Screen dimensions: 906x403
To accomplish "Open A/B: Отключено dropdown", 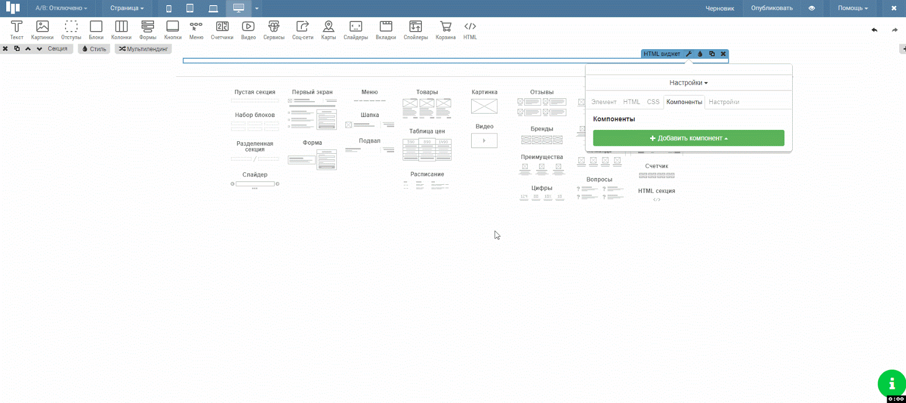I will [x=61, y=8].
